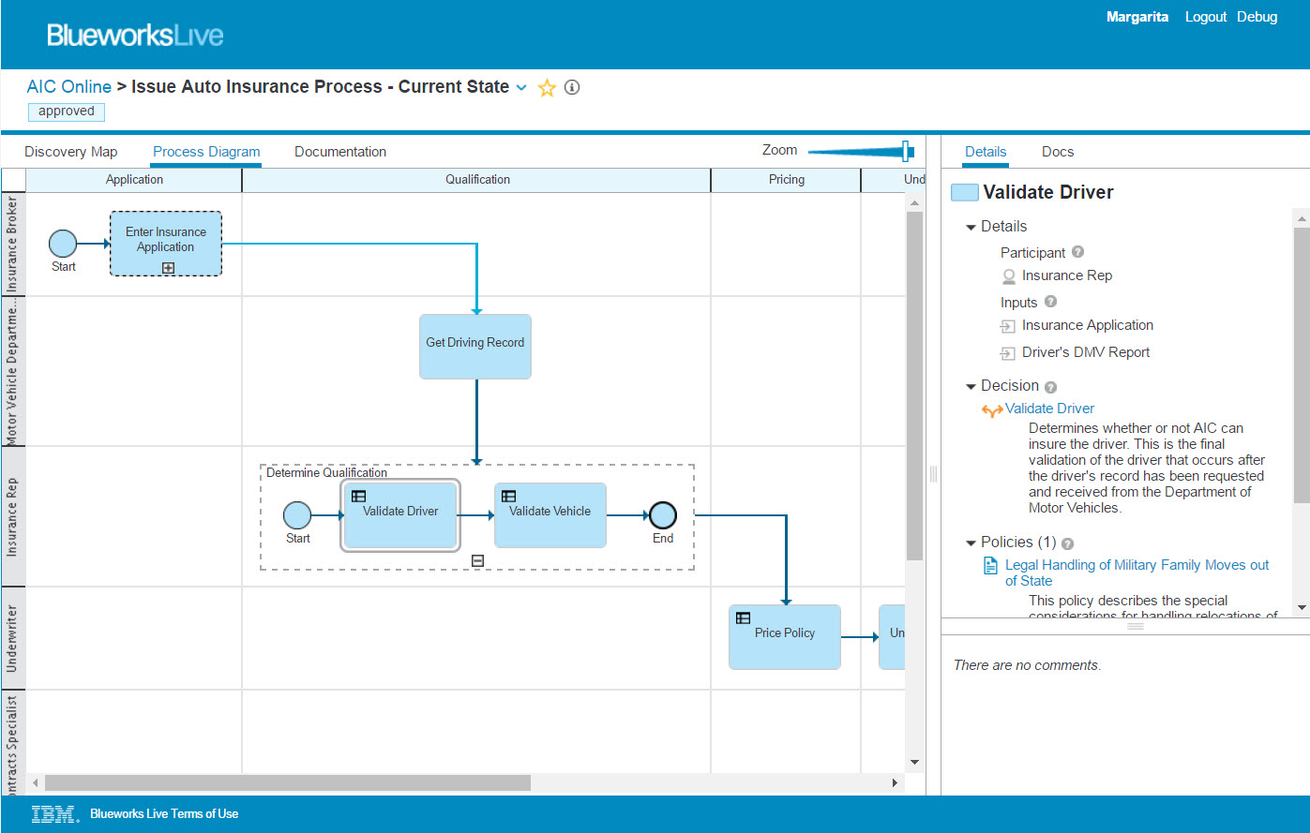This screenshot has width=1310, height=833.
Task: Open the Validate Driver decision link
Action: click(x=1049, y=409)
